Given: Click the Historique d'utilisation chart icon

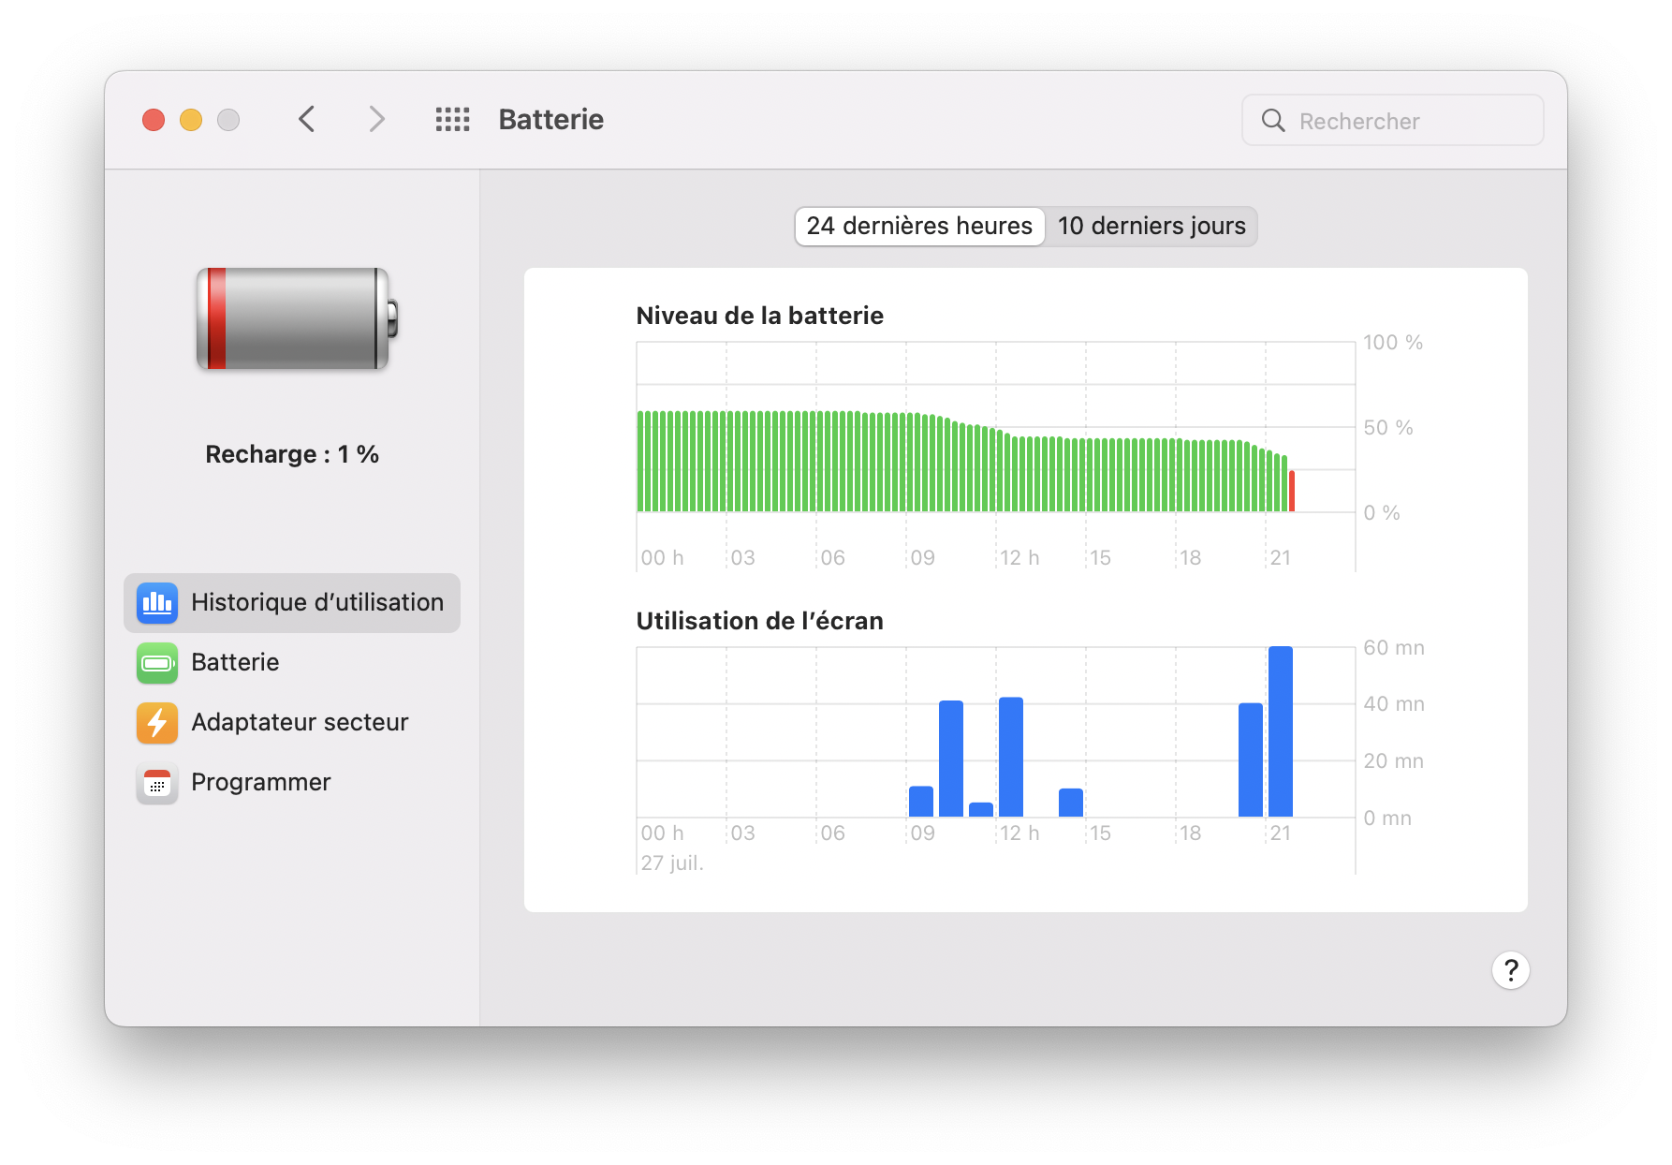Looking at the screenshot, I should click(x=156, y=603).
